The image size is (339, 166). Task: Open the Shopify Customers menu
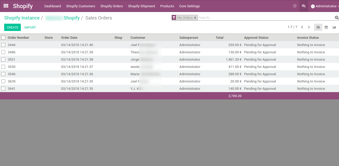[81, 6]
